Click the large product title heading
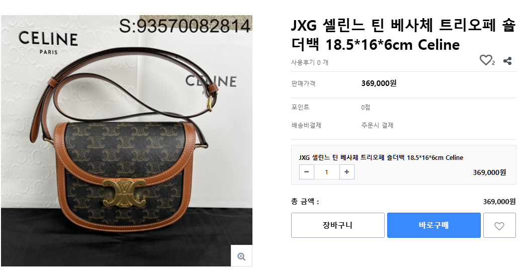Image resolution: width=527 pixels, height=274 pixels. [403, 35]
